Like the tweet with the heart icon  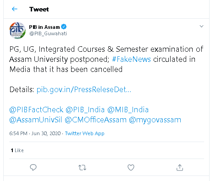point(131,167)
